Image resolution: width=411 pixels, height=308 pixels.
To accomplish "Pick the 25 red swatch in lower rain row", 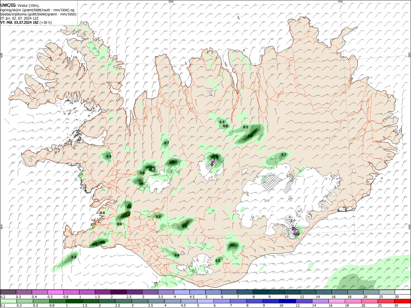I will 386,301.
